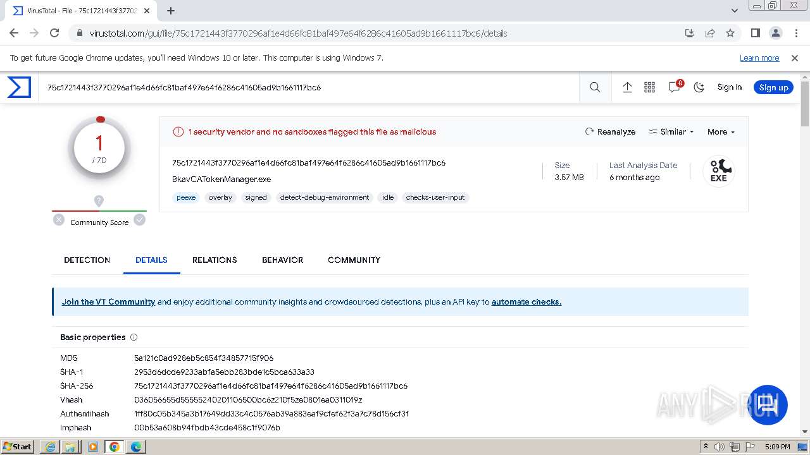Click the install app icon in address bar

pyautogui.click(x=690, y=33)
